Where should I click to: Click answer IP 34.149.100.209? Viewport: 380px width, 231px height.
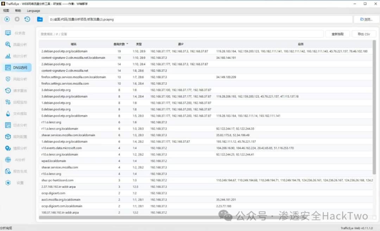tap(226, 77)
